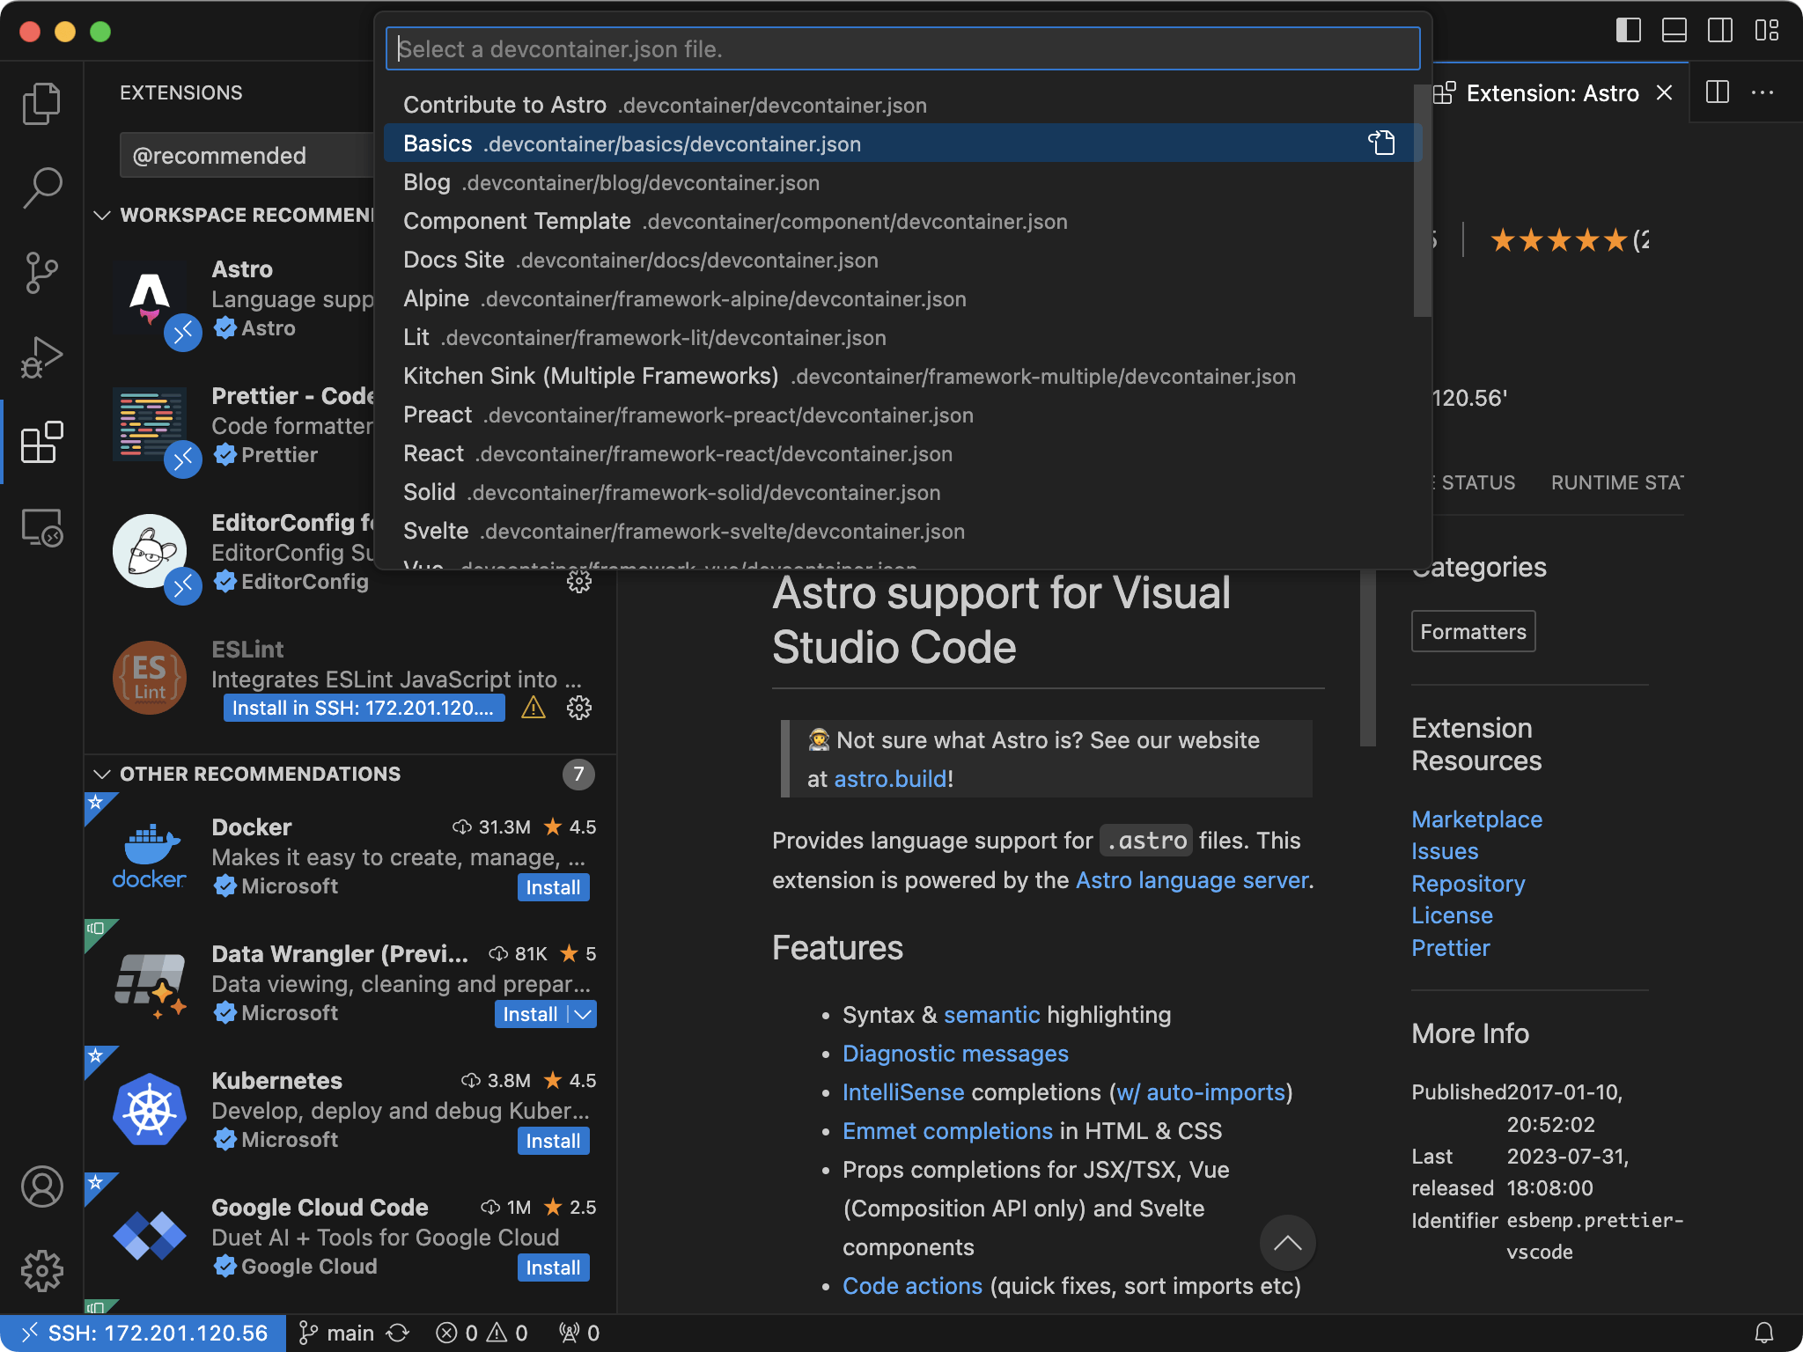Select Contribute to Astro devcontainer entry
This screenshot has height=1352, width=1803.
coord(899,105)
